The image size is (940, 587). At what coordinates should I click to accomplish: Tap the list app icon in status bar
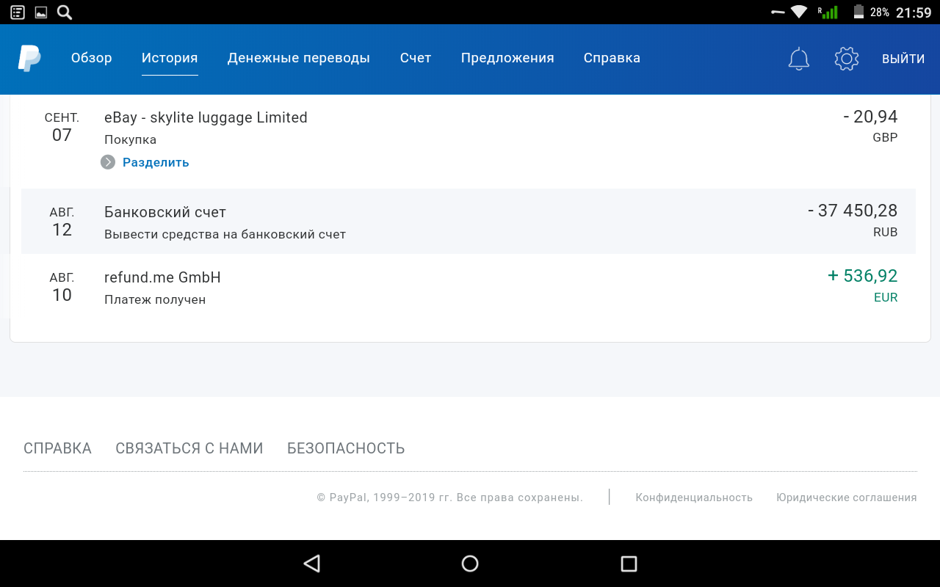click(18, 12)
